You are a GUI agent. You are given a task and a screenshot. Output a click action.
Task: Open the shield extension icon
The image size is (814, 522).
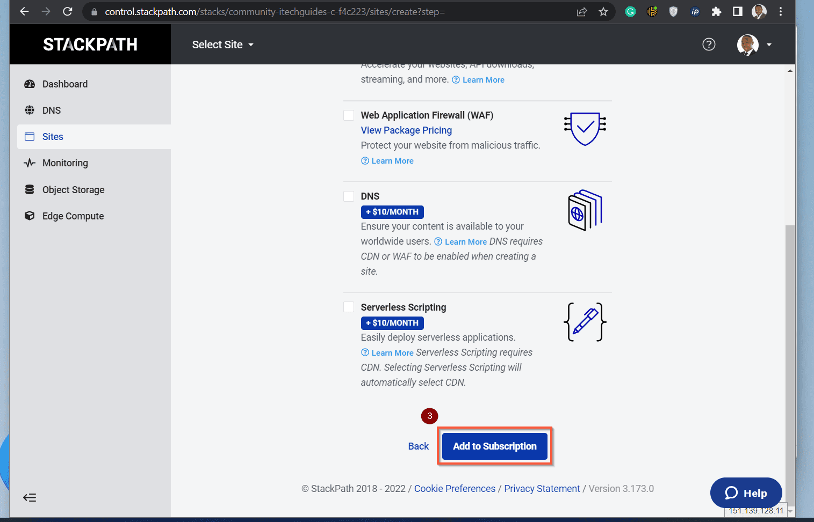click(673, 12)
